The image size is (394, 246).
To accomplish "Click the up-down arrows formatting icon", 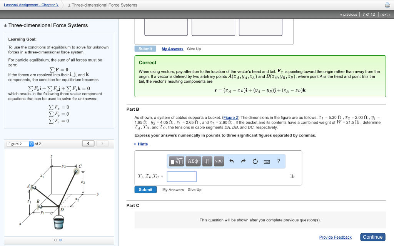I will tap(207, 161).
